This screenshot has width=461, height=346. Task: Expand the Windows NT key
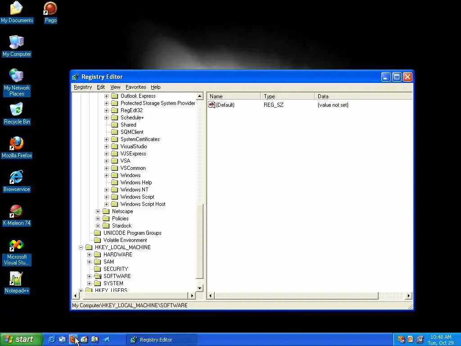click(x=106, y=190)
